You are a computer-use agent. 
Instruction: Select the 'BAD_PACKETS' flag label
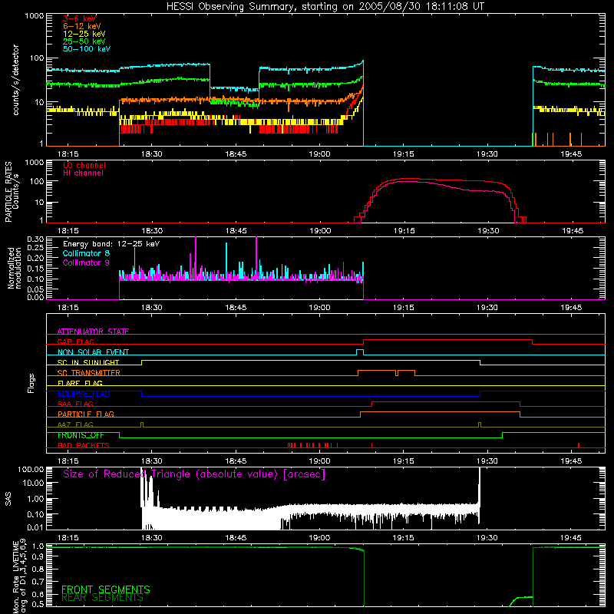(x=84, y=446)
